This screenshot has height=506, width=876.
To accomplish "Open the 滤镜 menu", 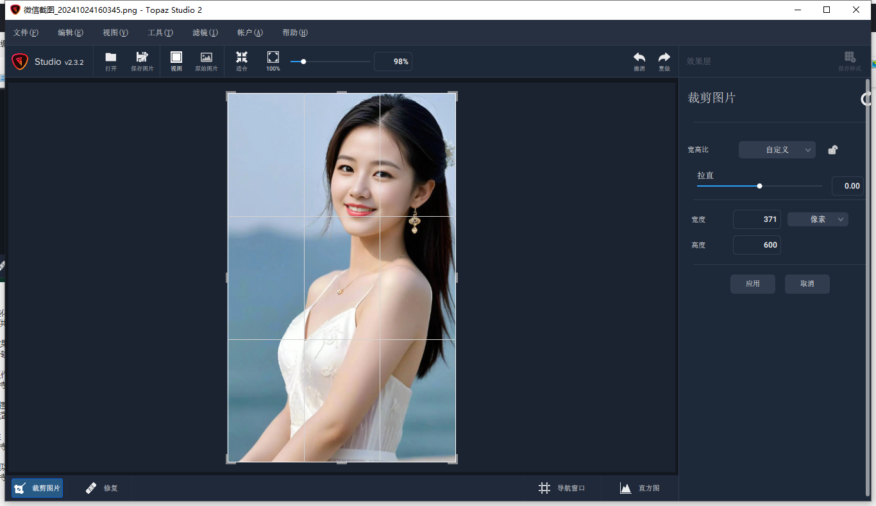I will pyautogui.click(x=205, y=33).
